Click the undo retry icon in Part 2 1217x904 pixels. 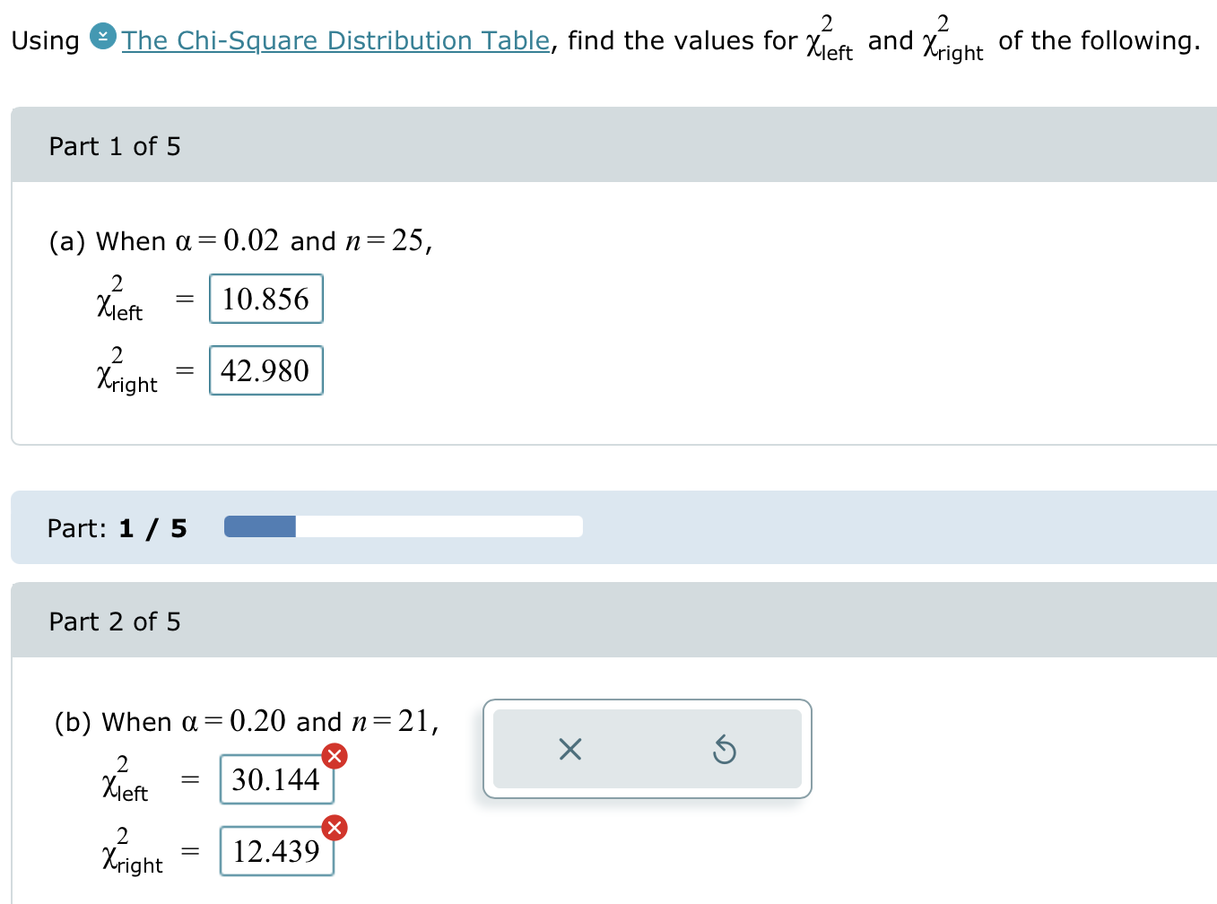[725, 750]
